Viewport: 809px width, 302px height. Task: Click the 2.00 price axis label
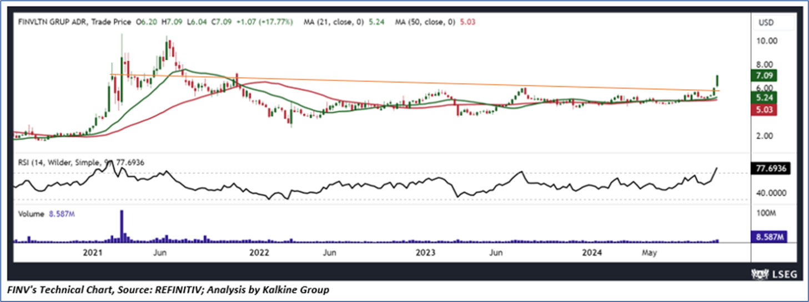(x=765, y=136)
